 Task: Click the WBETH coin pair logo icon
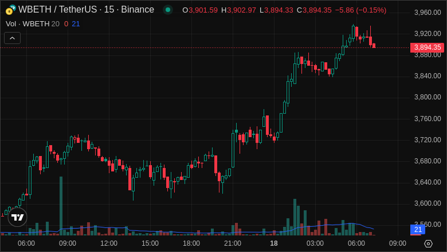point(10,10)
